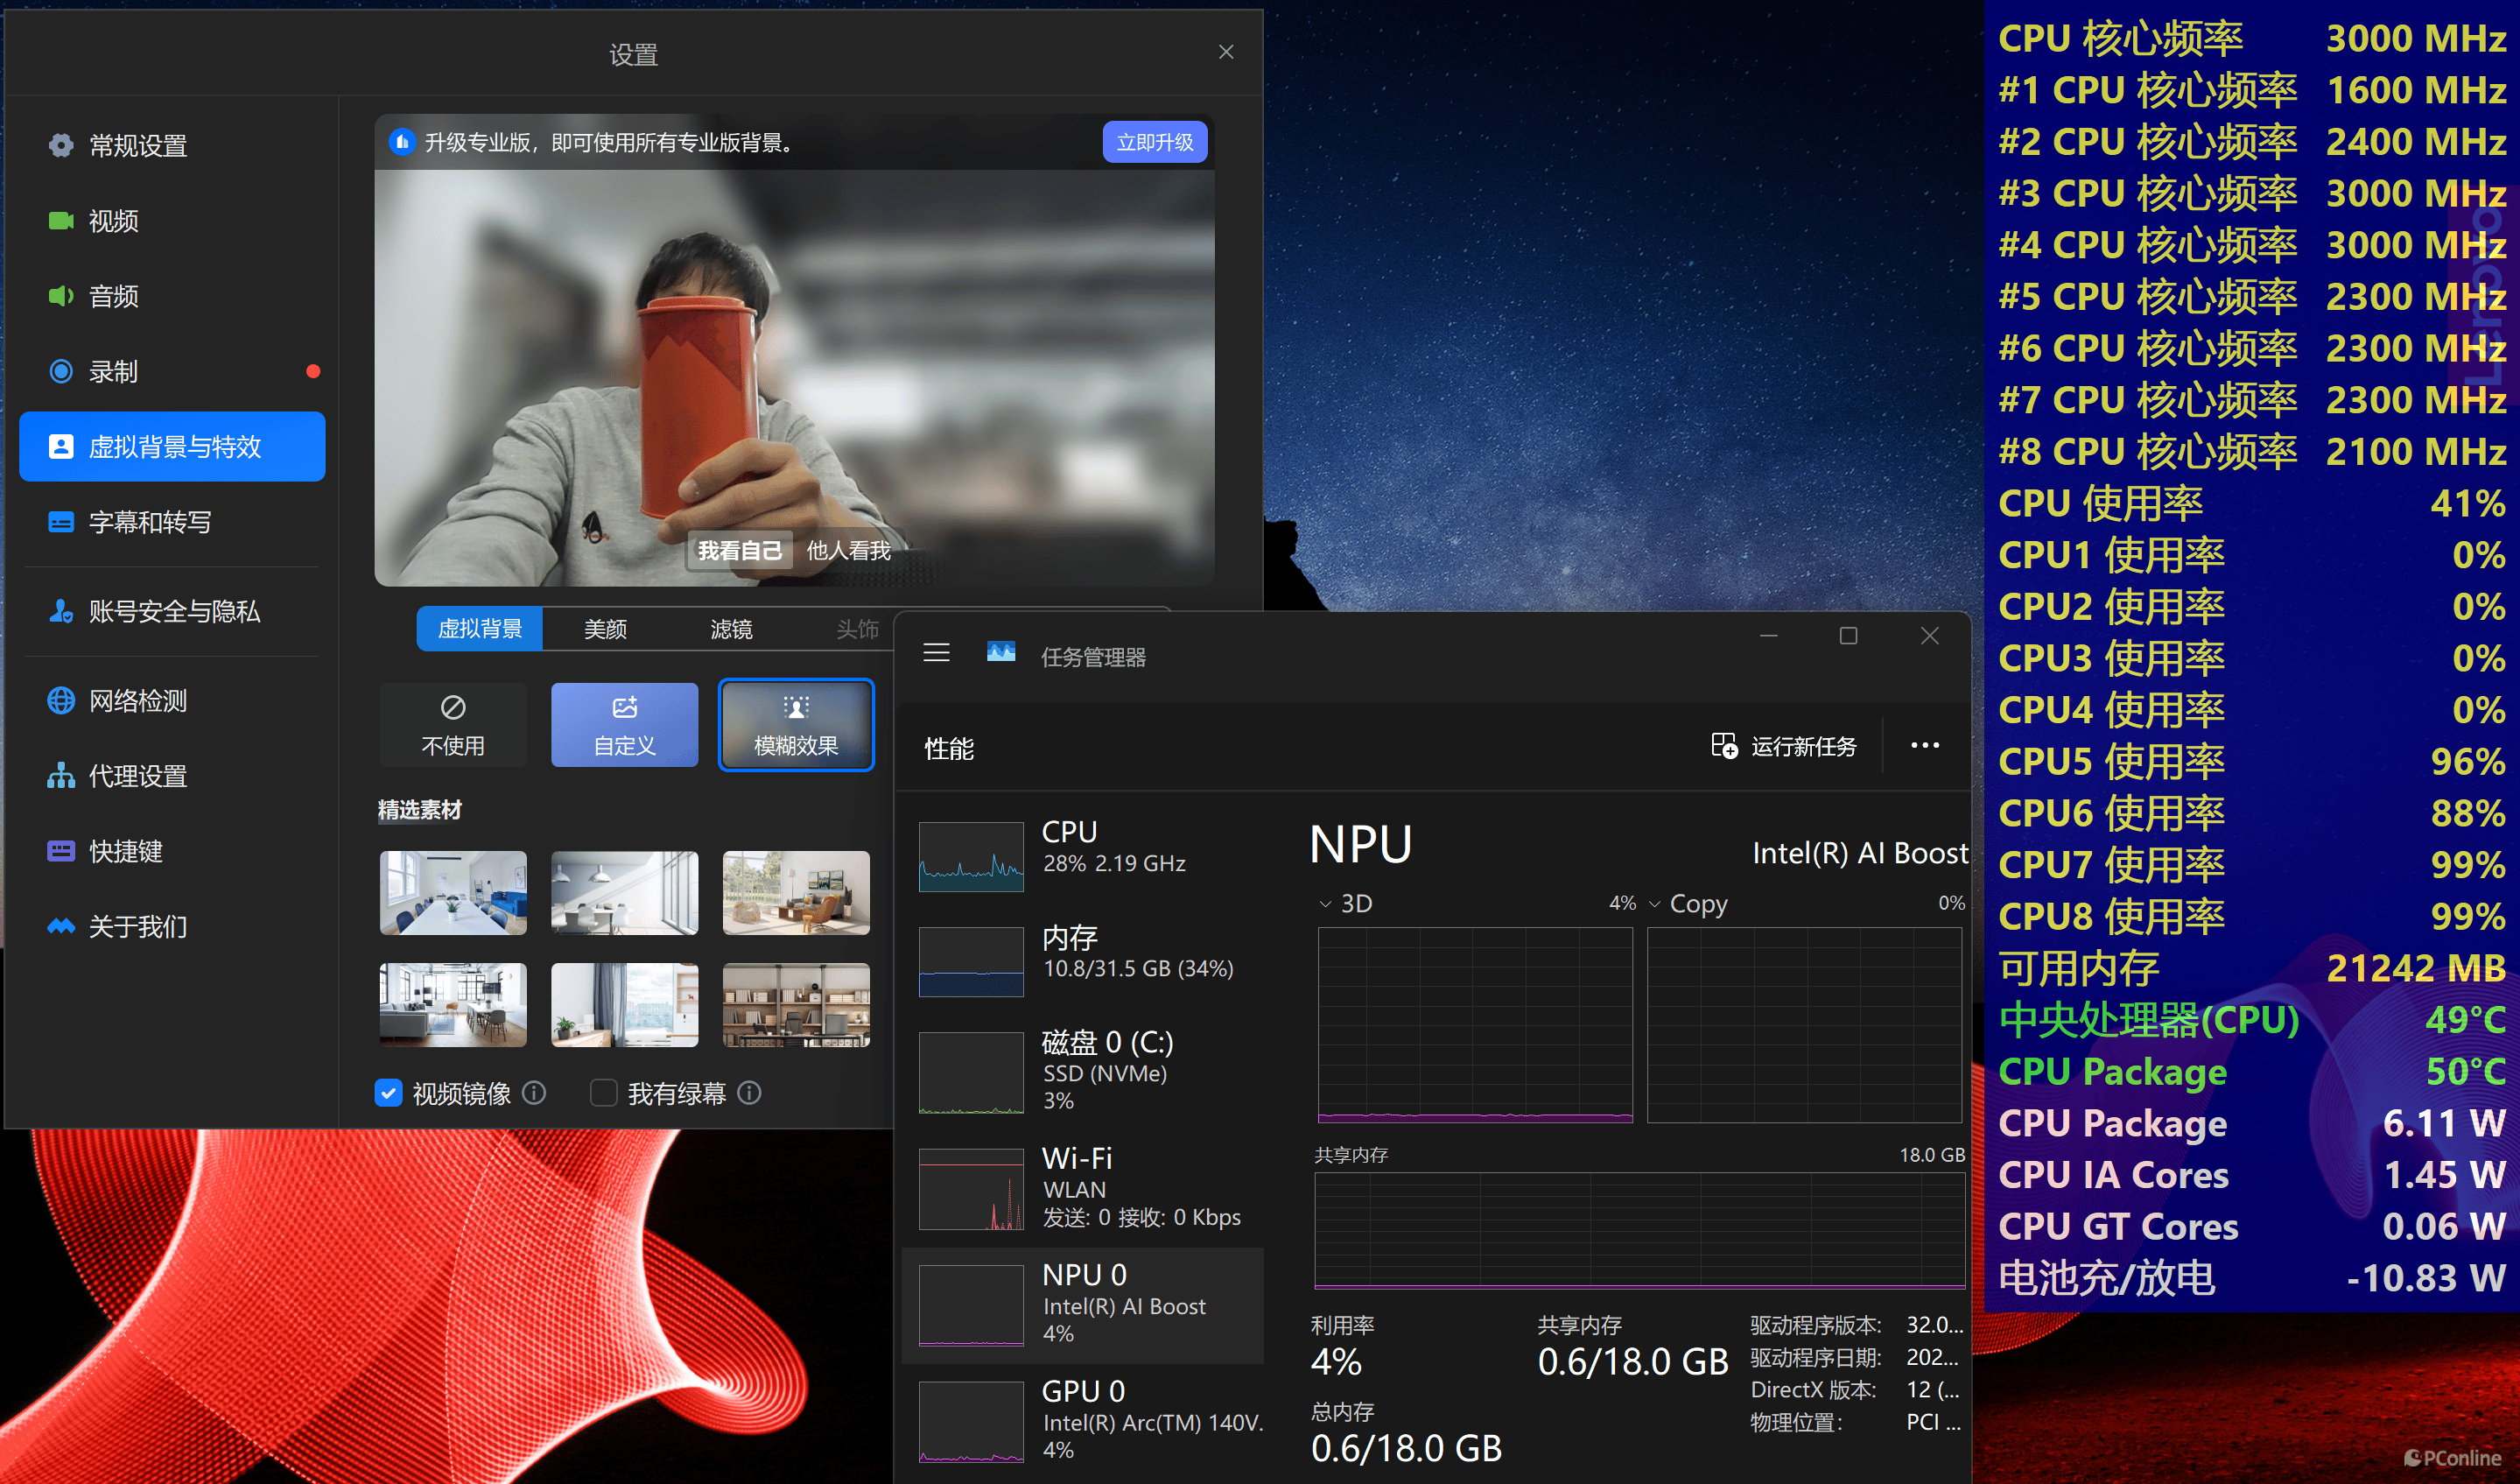Switch to the 滤镜 tab
Screen dimensions: 2520x1484
(x=731, y=629)
